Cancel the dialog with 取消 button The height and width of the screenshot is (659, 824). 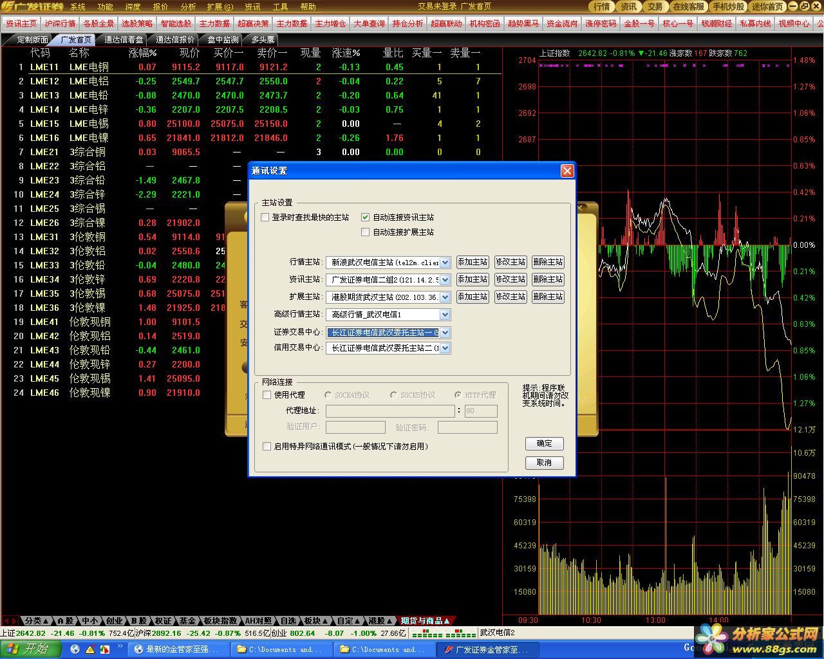pyautogui.click(x=545, y=463)
